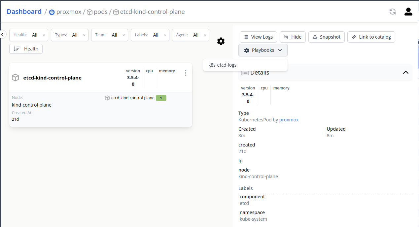Toggle Health sort order button
Image resolution: width=419 pixels, height=227 pixels.
click(x=26, y=49)
